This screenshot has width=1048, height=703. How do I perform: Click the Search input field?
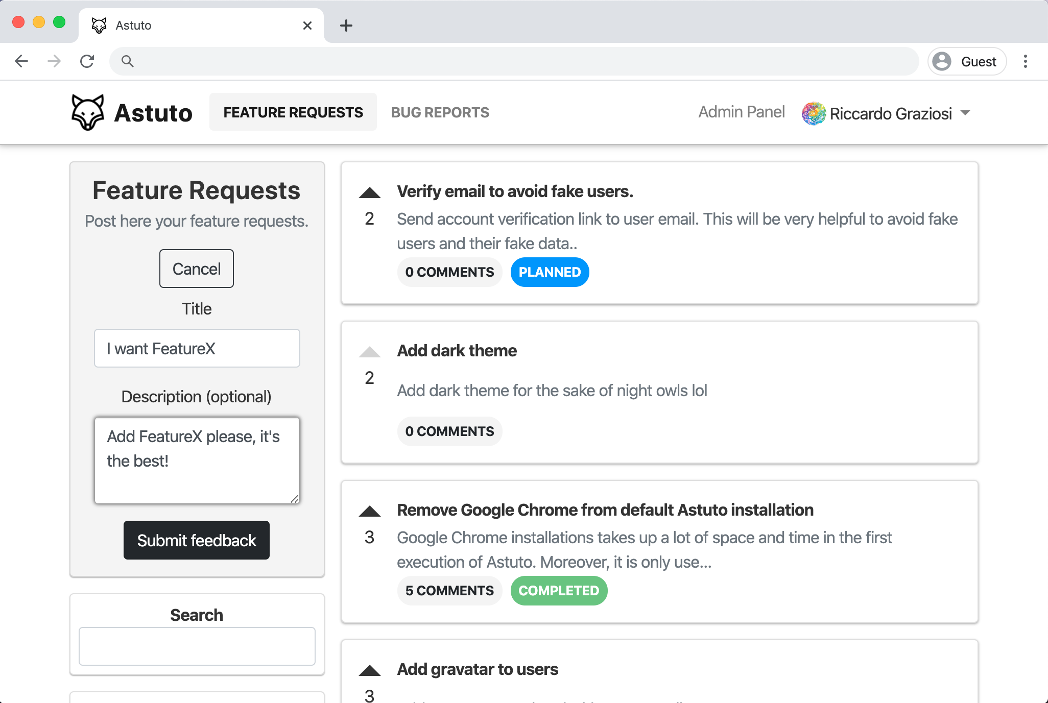click(197, 646)
